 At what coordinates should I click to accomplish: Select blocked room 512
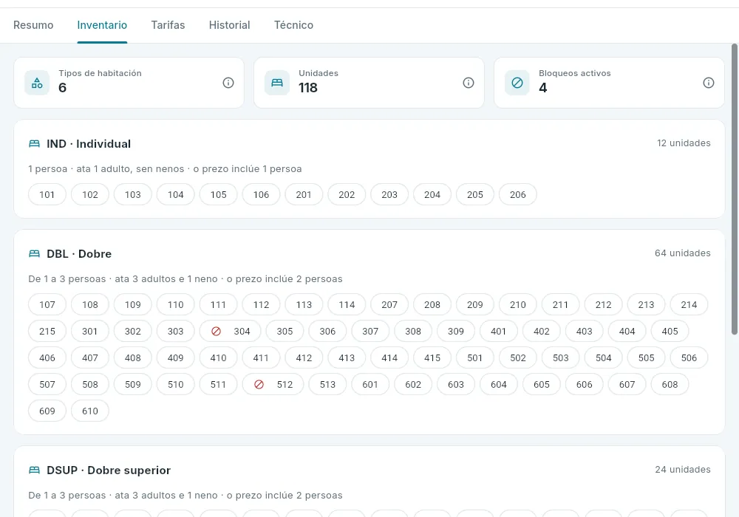pyautogui.click(x=273, y=385)
